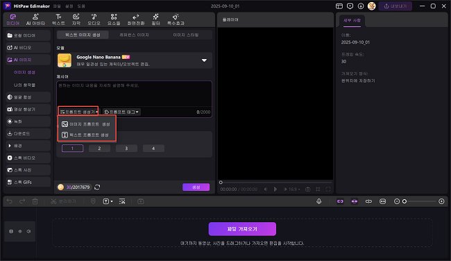This screenshot has width=451, height=261.
Task: Click the prompt text input area
Action: coord(135,94)
